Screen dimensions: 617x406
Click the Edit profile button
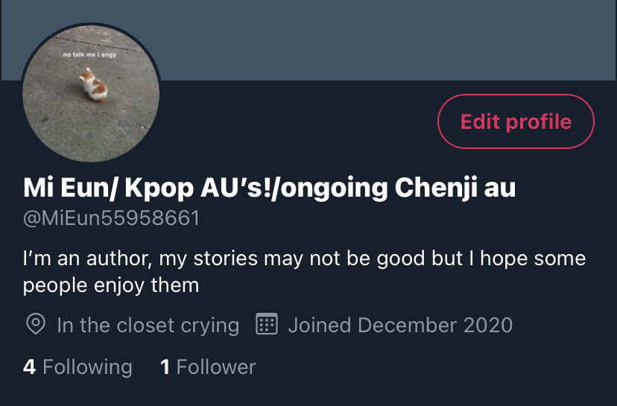pos(516,121)
